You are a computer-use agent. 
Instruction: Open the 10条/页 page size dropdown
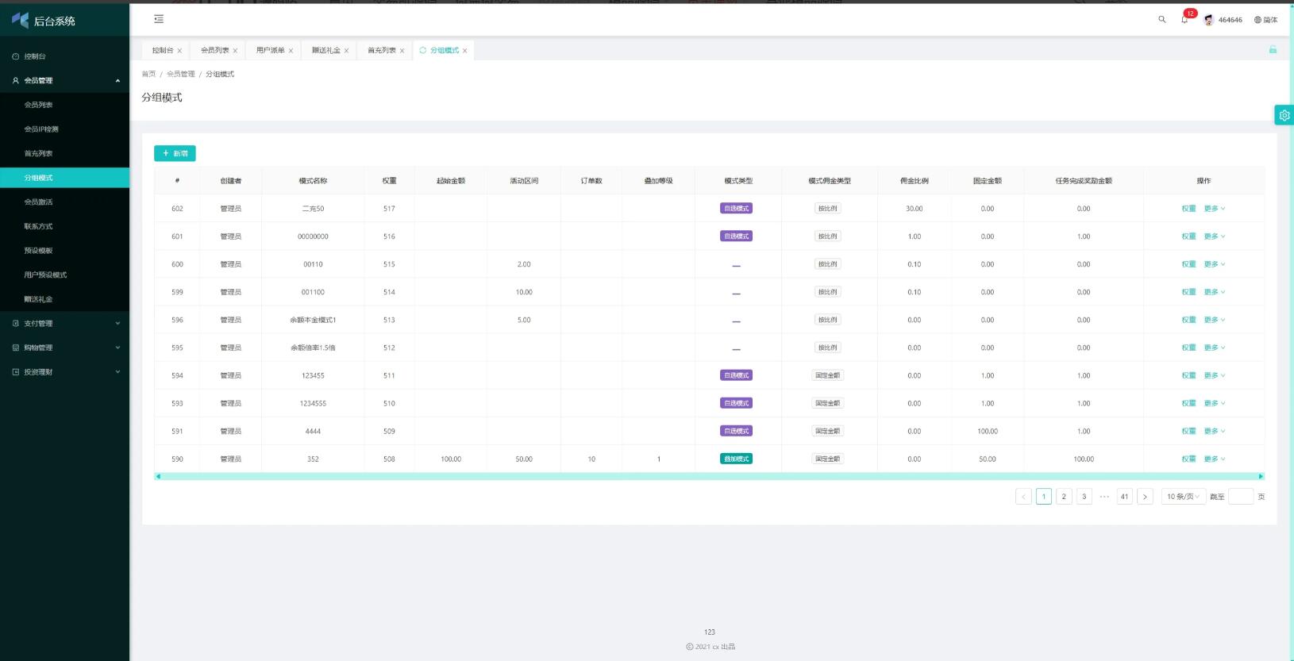click(1183, 497)
